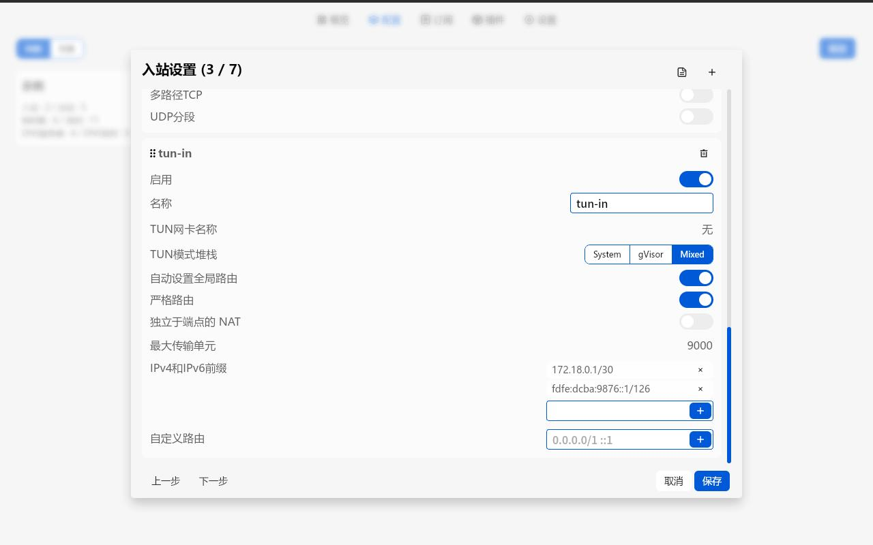Image resolution: width=873 pixels, height=545 pixels.
Task: Click the 上一步 button
Action: pos(166,481)
